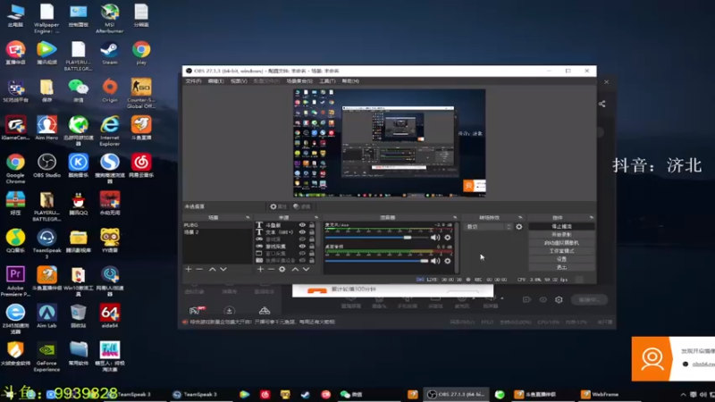Undock the 来源 panel with its header icon
Viewport: 715px width, 402px height.
(316, 218)
